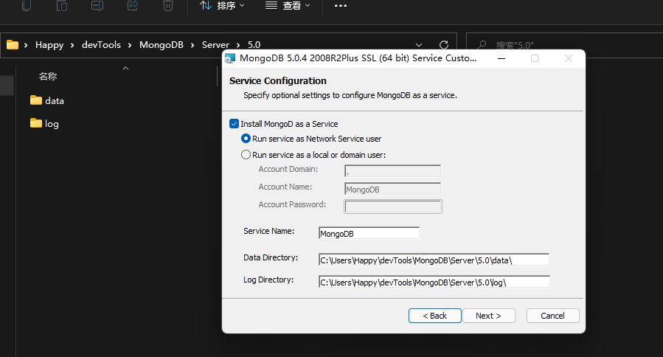Toggle Install MongoD as a Service checkbox
This screenshot has height=357, width=663.
(234, 123)
